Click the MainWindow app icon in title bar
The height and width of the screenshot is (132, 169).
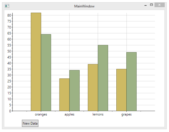[x=7, y=6]
